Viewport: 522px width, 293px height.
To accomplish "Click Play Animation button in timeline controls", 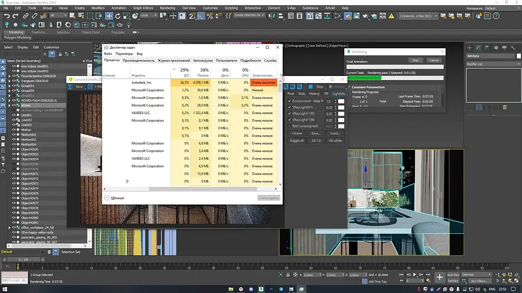I will (x=415, y=275).
